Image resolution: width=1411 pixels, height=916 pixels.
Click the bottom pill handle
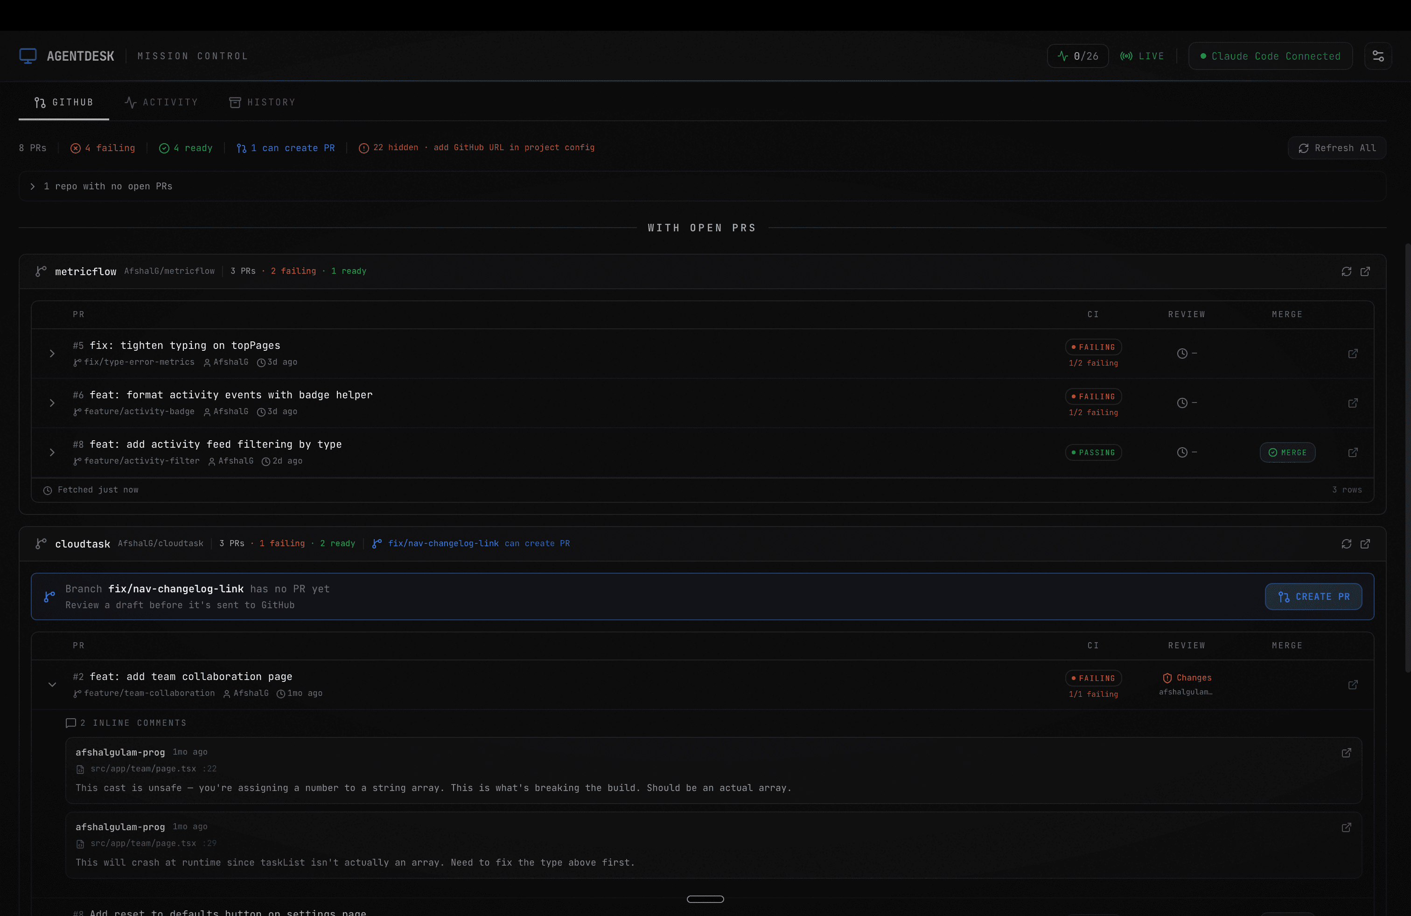705,899
